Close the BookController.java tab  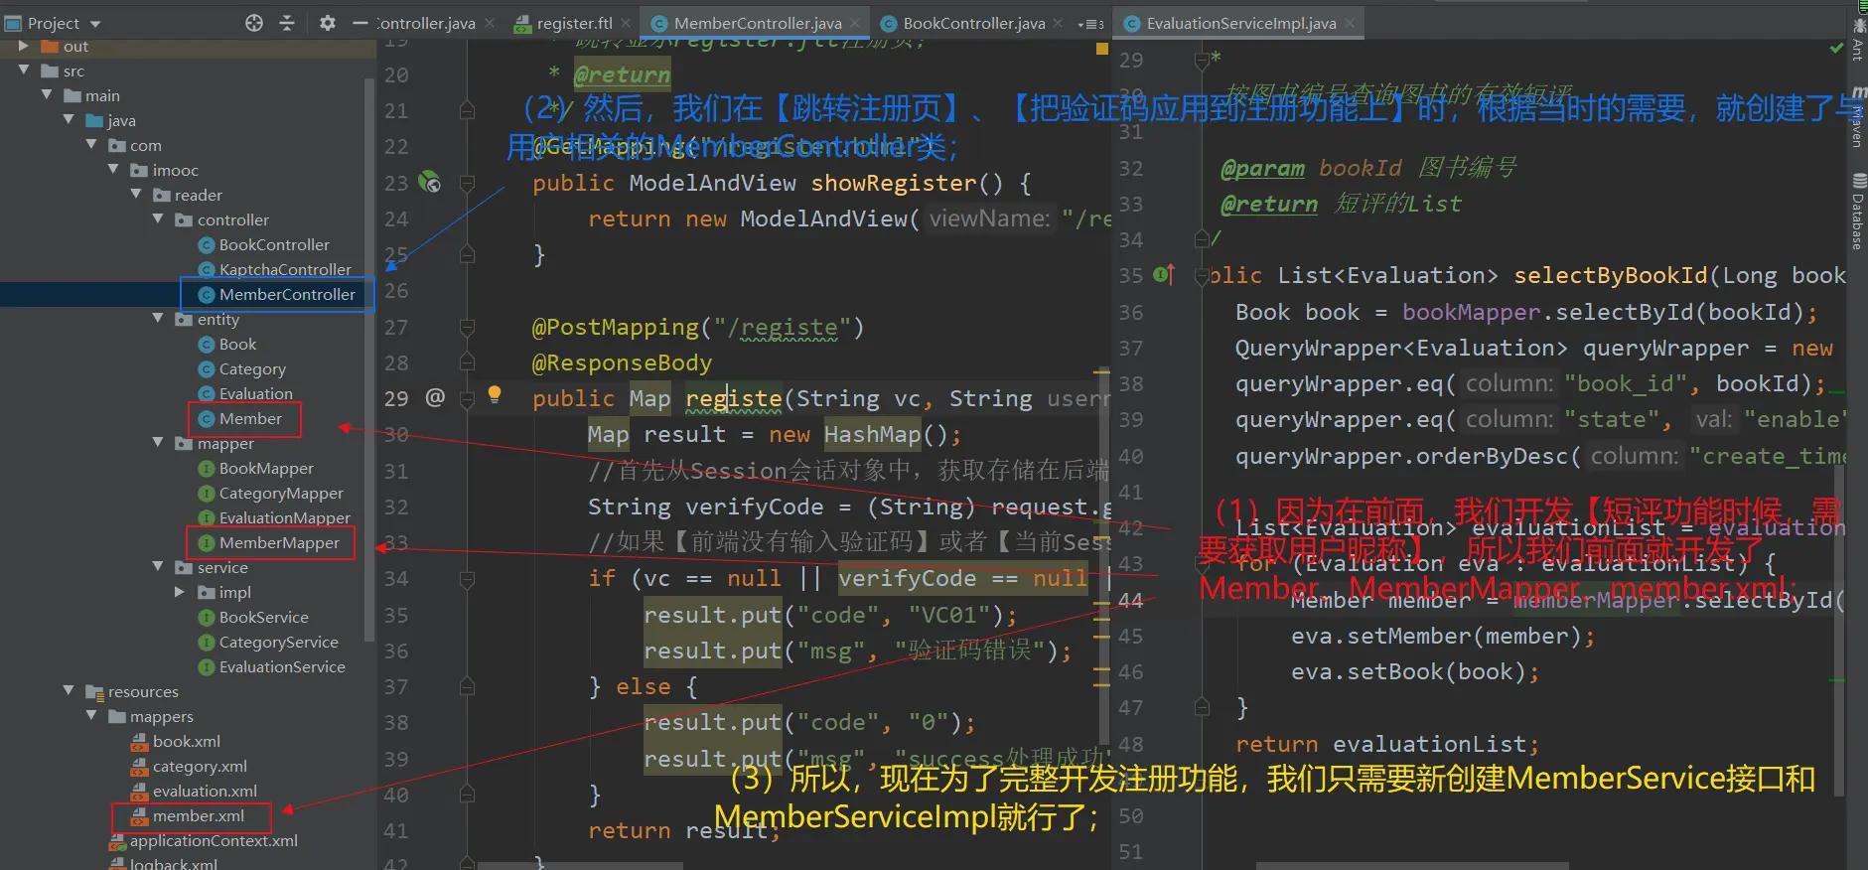point(1059,23)
